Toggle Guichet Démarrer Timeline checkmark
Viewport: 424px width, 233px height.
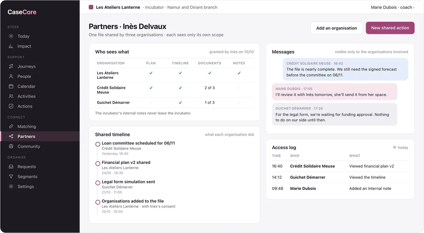(x=180, y=103)
